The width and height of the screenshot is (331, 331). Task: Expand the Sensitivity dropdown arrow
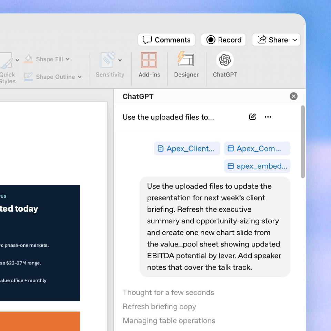click(x=120, y=60)
